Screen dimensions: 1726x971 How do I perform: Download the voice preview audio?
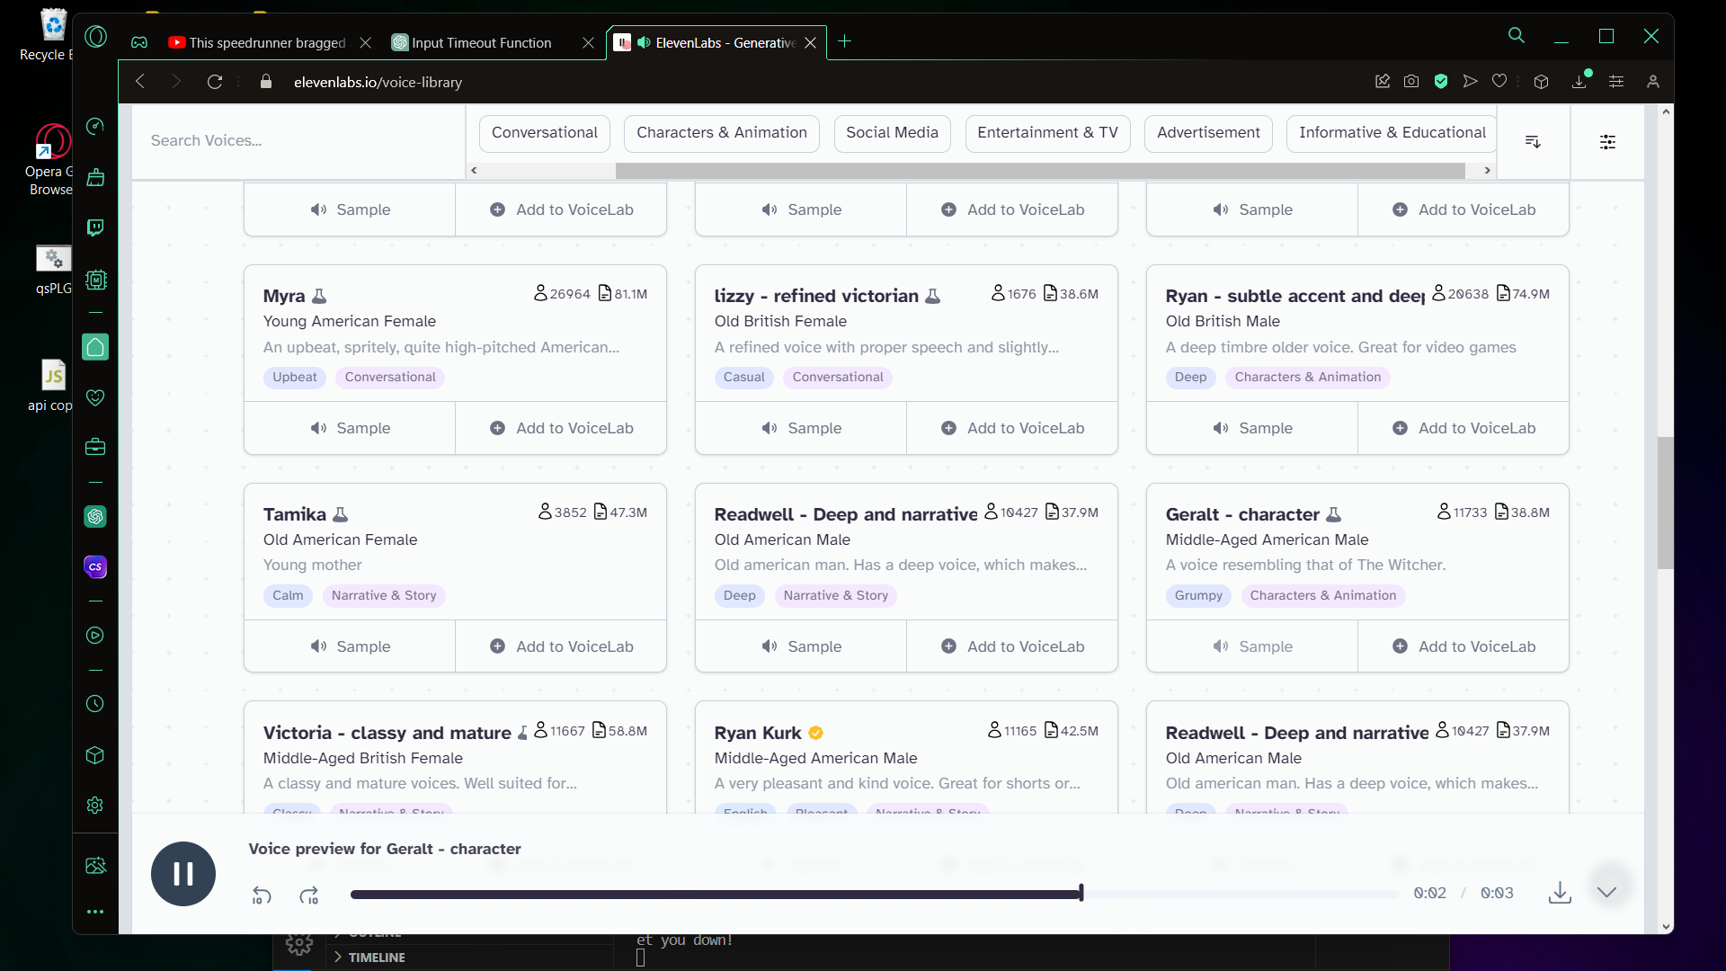click(x=1560, y=893)
